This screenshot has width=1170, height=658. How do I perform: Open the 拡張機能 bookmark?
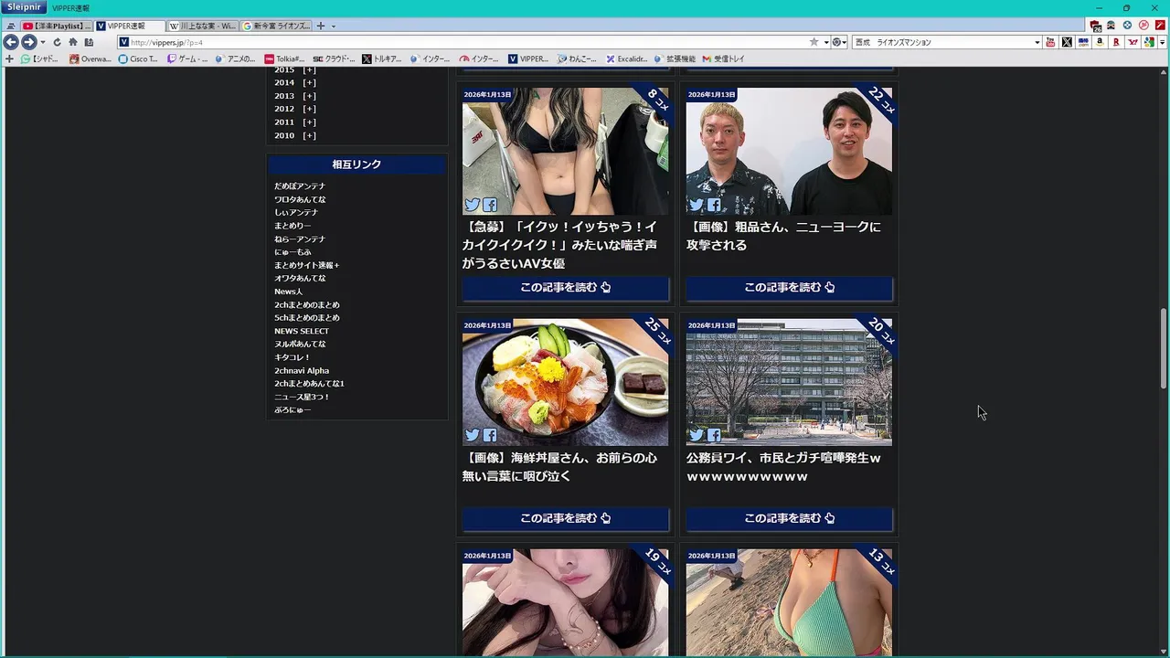click(x=675, y=58)
